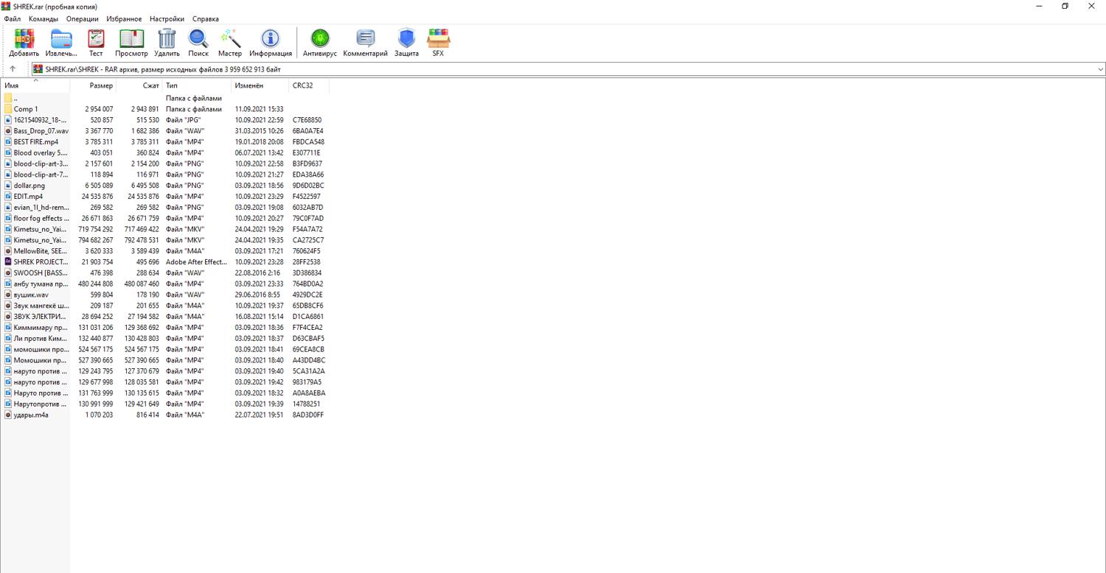Select the floor fog effects file name
The height and width of the screenshot is (573, 1106).
click(x=41, y=218)
